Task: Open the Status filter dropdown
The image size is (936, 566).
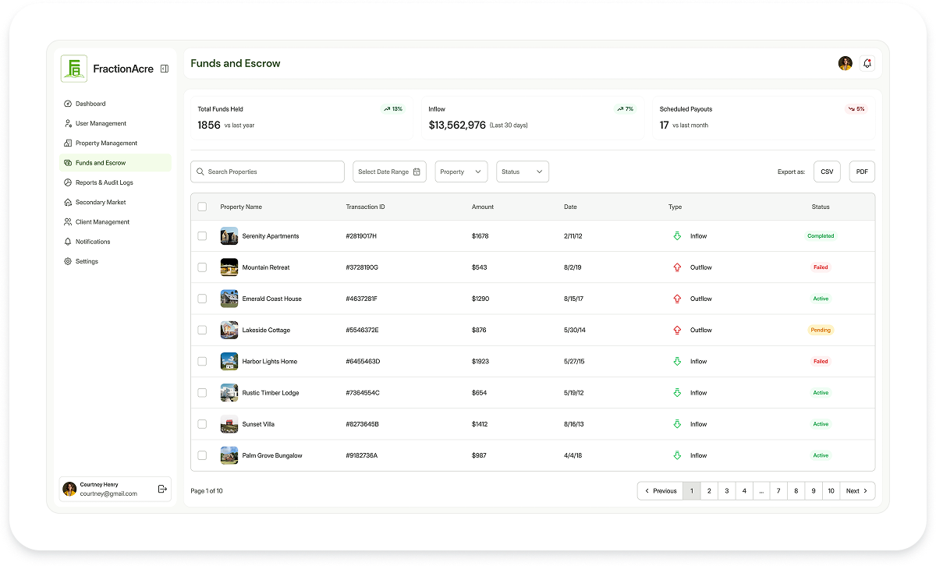Action: tap(522, 171)
